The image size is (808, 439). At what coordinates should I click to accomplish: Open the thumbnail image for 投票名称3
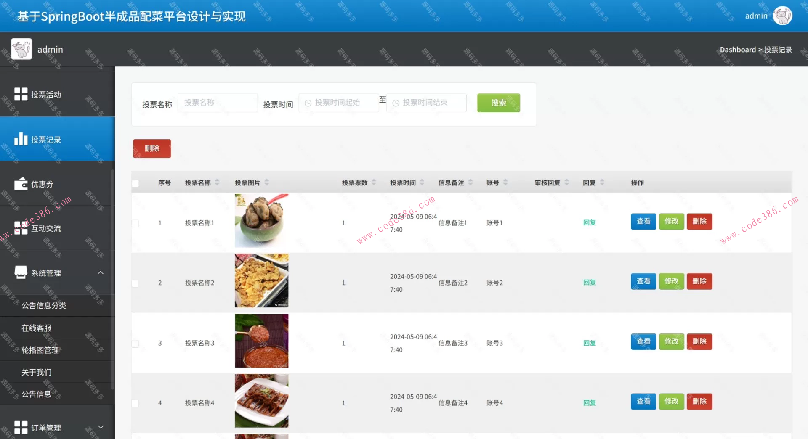pyautogui.click(x=261, y=341)
